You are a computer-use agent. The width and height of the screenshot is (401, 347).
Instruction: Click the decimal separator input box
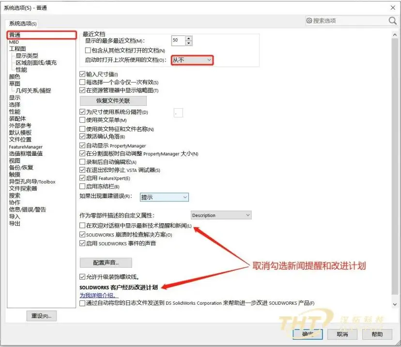pos(178,113)
